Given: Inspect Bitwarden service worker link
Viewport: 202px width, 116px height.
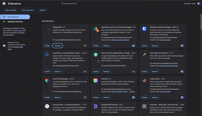Looking at the screenshot, I should pos(165,40).
